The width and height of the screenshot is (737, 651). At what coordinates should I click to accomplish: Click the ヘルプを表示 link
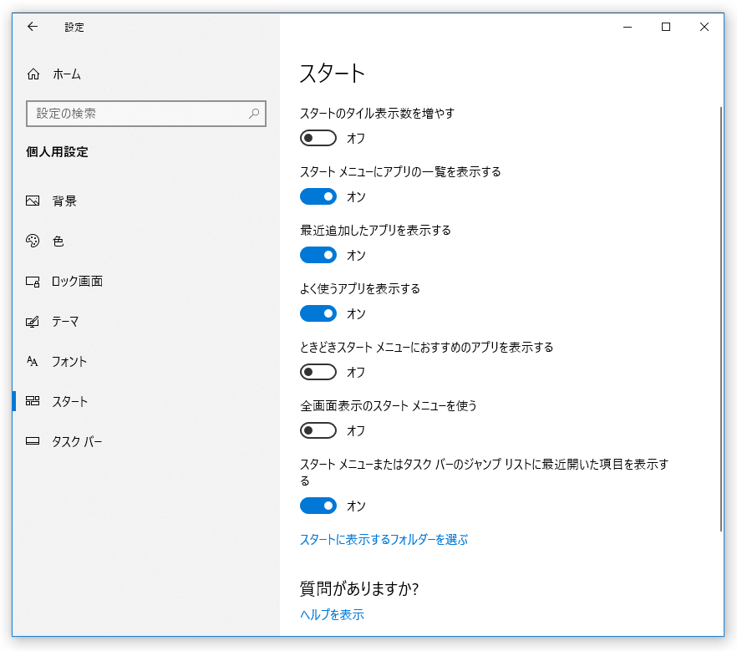[332, 614]
